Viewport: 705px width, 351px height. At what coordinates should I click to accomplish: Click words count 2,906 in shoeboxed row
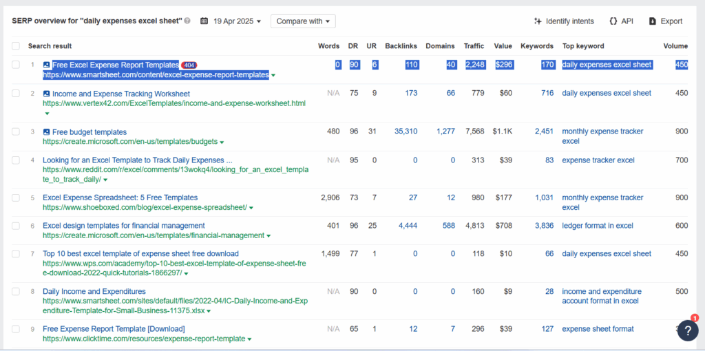(330, 198)
